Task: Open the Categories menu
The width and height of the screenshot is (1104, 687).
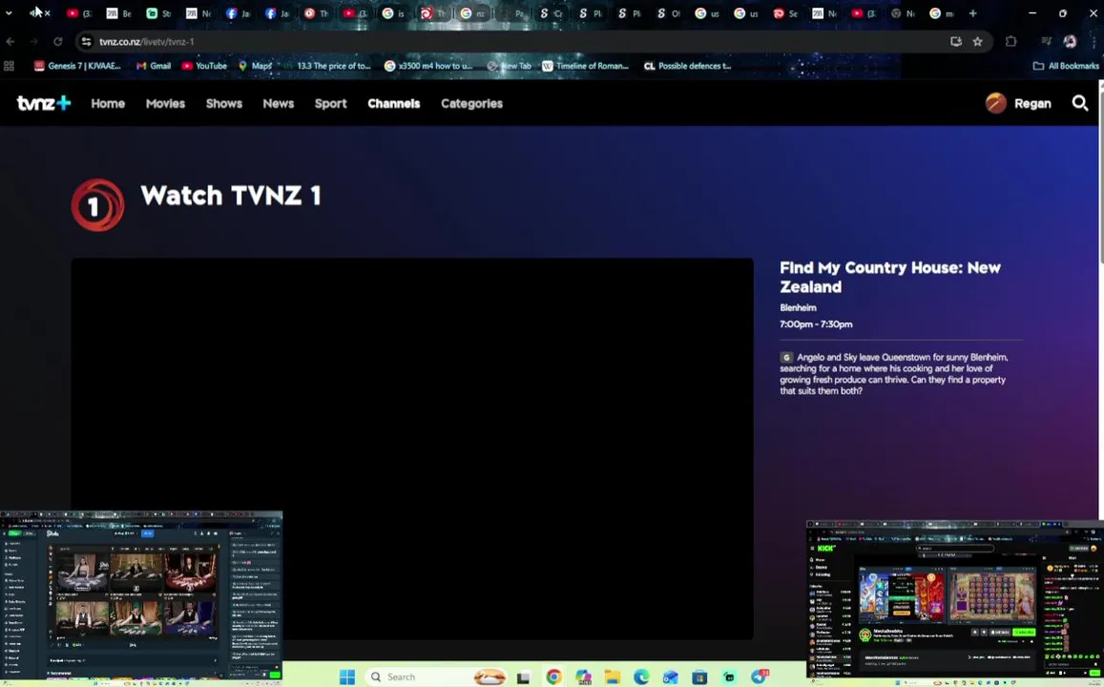Action: click(471, 103)
